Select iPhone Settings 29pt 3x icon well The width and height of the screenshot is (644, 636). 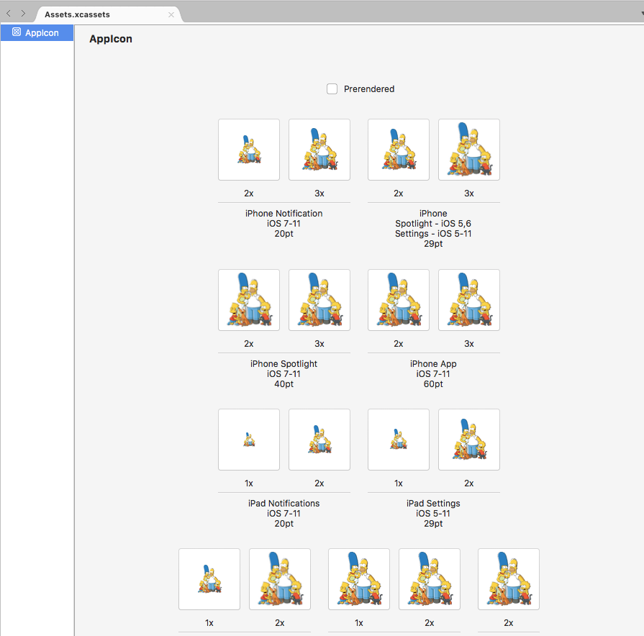pyautogui.click(x=469, y=150)
